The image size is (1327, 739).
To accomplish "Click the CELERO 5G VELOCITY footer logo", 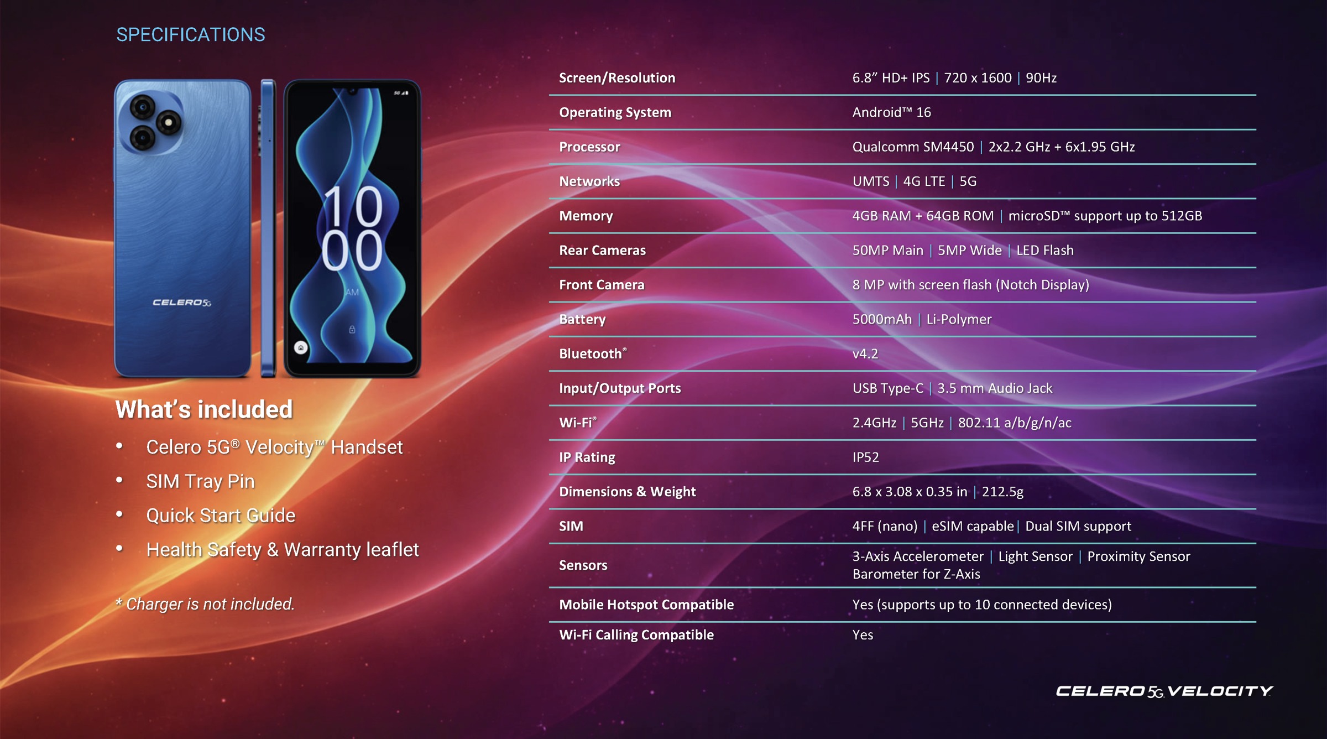I will pyautogui.click(x=1164, y=691).
